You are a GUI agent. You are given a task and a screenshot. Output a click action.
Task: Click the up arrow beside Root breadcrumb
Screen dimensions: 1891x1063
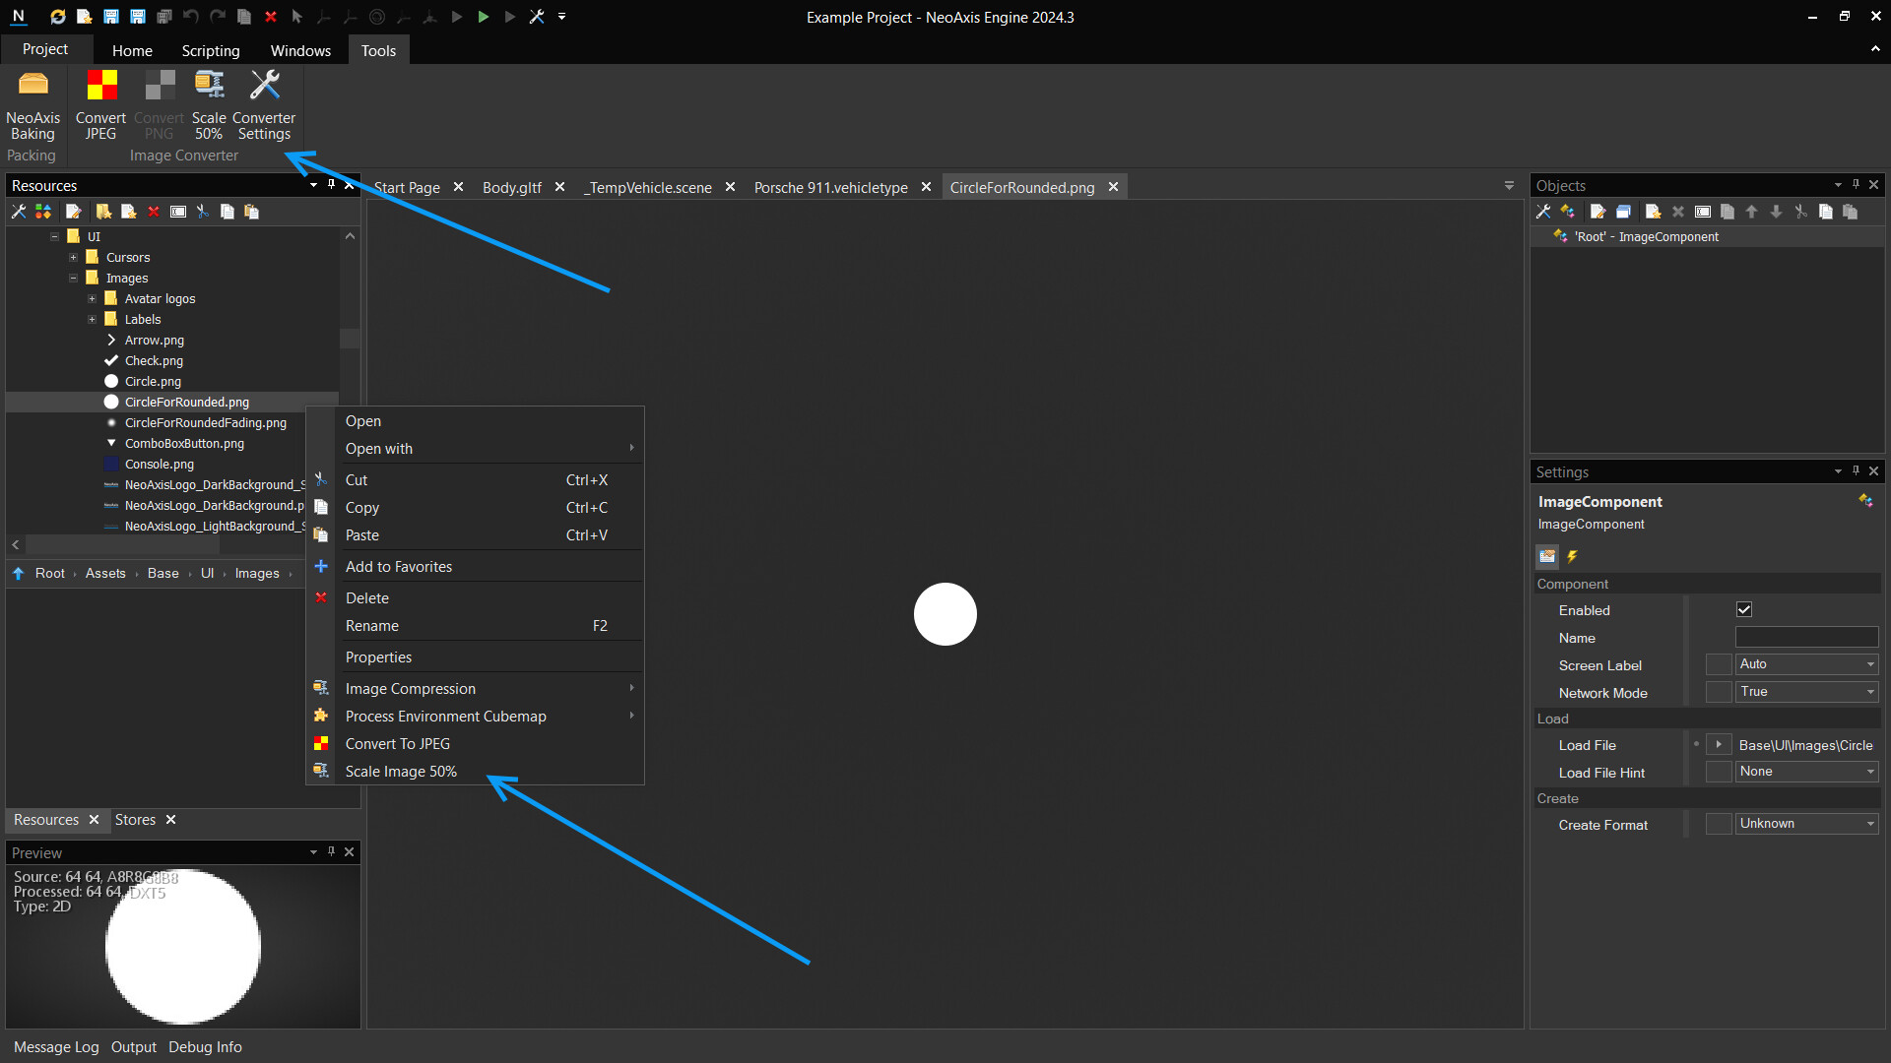[18, 574]
